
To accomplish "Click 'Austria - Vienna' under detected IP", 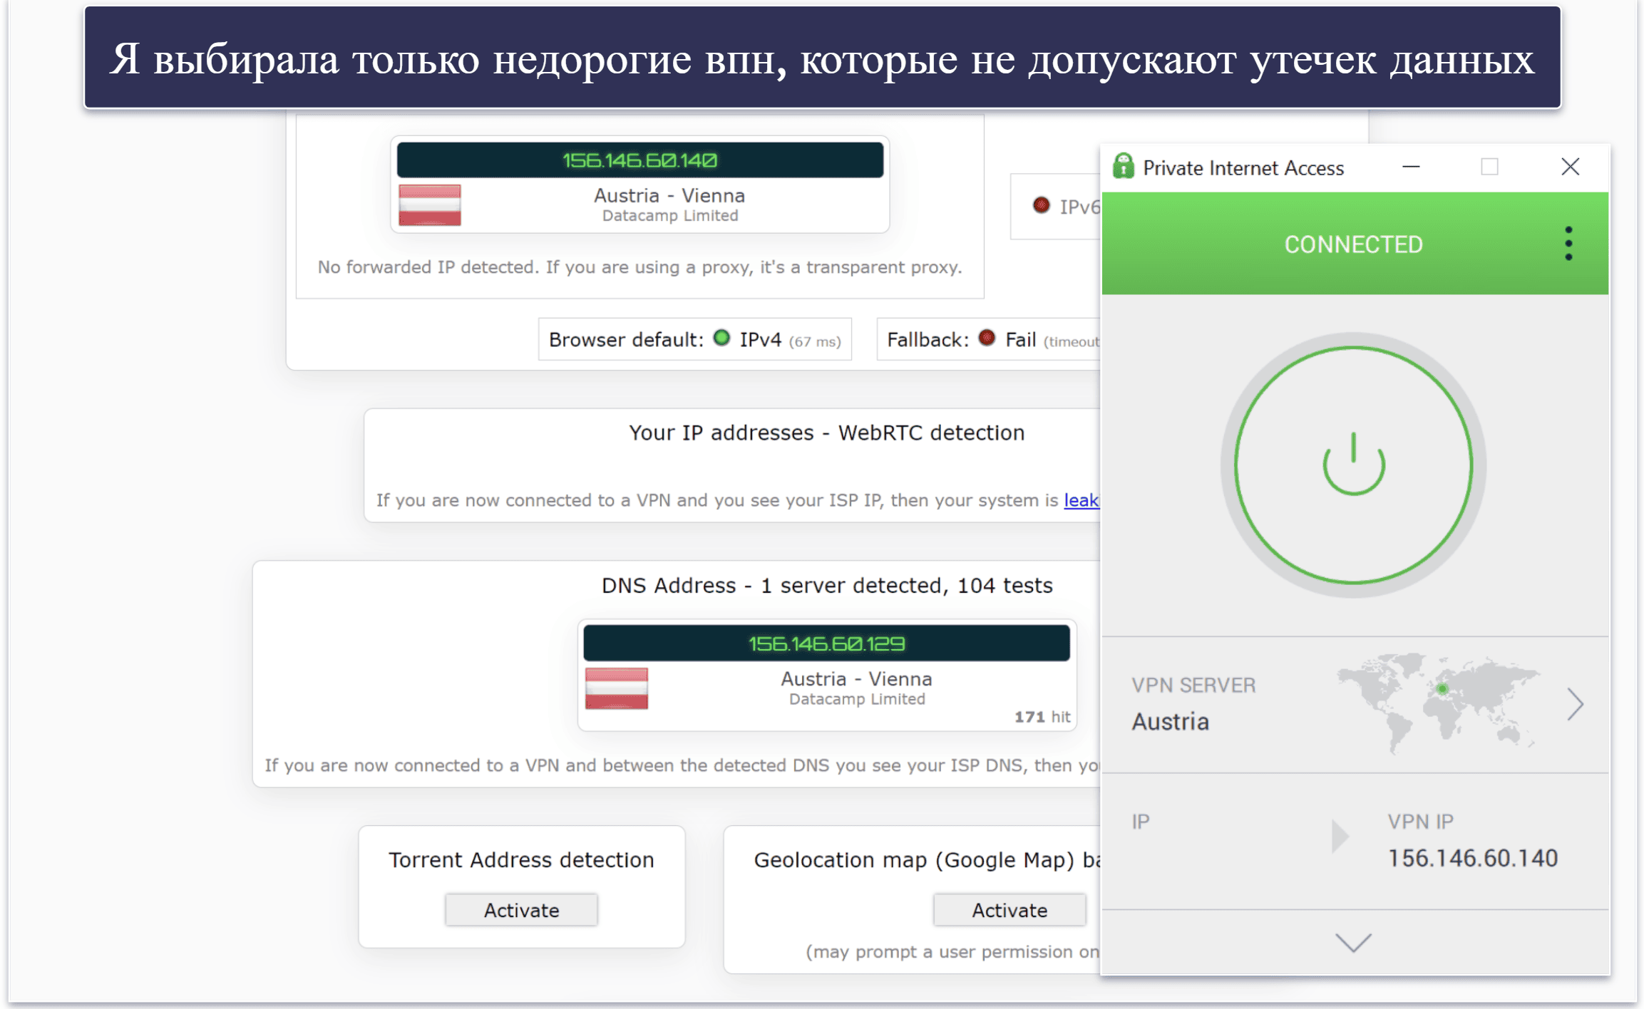I will click(x=669, y=195).
